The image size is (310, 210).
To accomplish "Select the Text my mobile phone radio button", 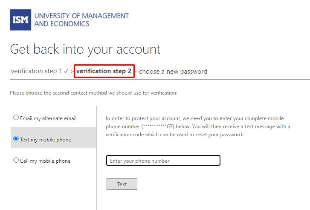I will tap(16, 139).
